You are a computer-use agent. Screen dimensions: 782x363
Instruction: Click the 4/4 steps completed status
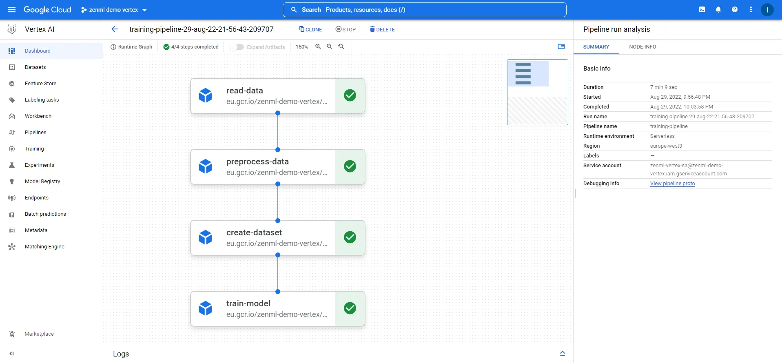pos(191,47)
